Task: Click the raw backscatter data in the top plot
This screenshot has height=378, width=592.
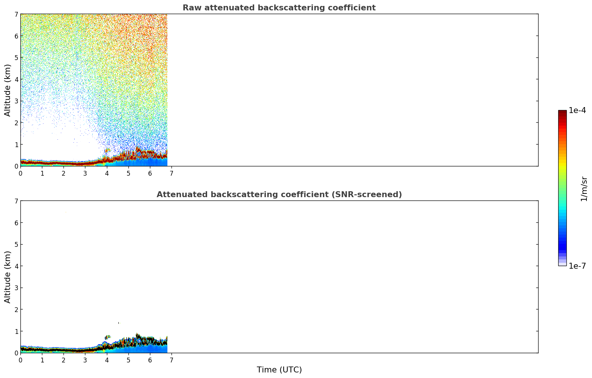Action: [x=94, y=90]
